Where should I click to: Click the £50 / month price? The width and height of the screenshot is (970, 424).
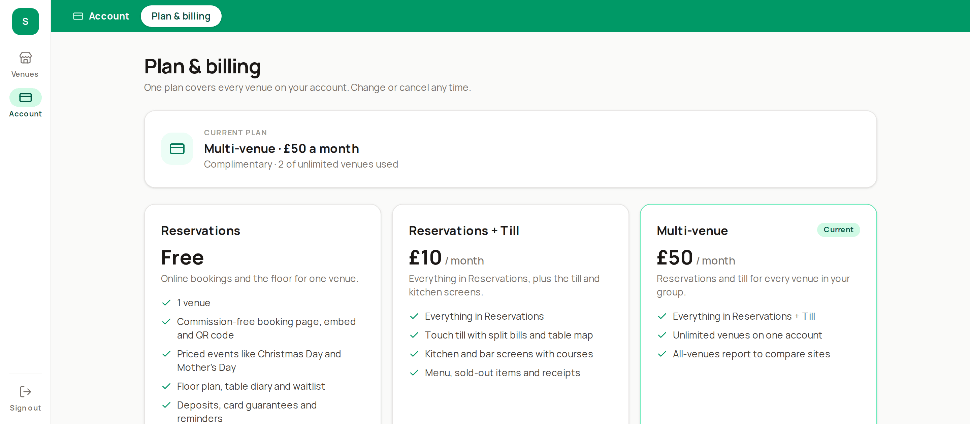696,258
